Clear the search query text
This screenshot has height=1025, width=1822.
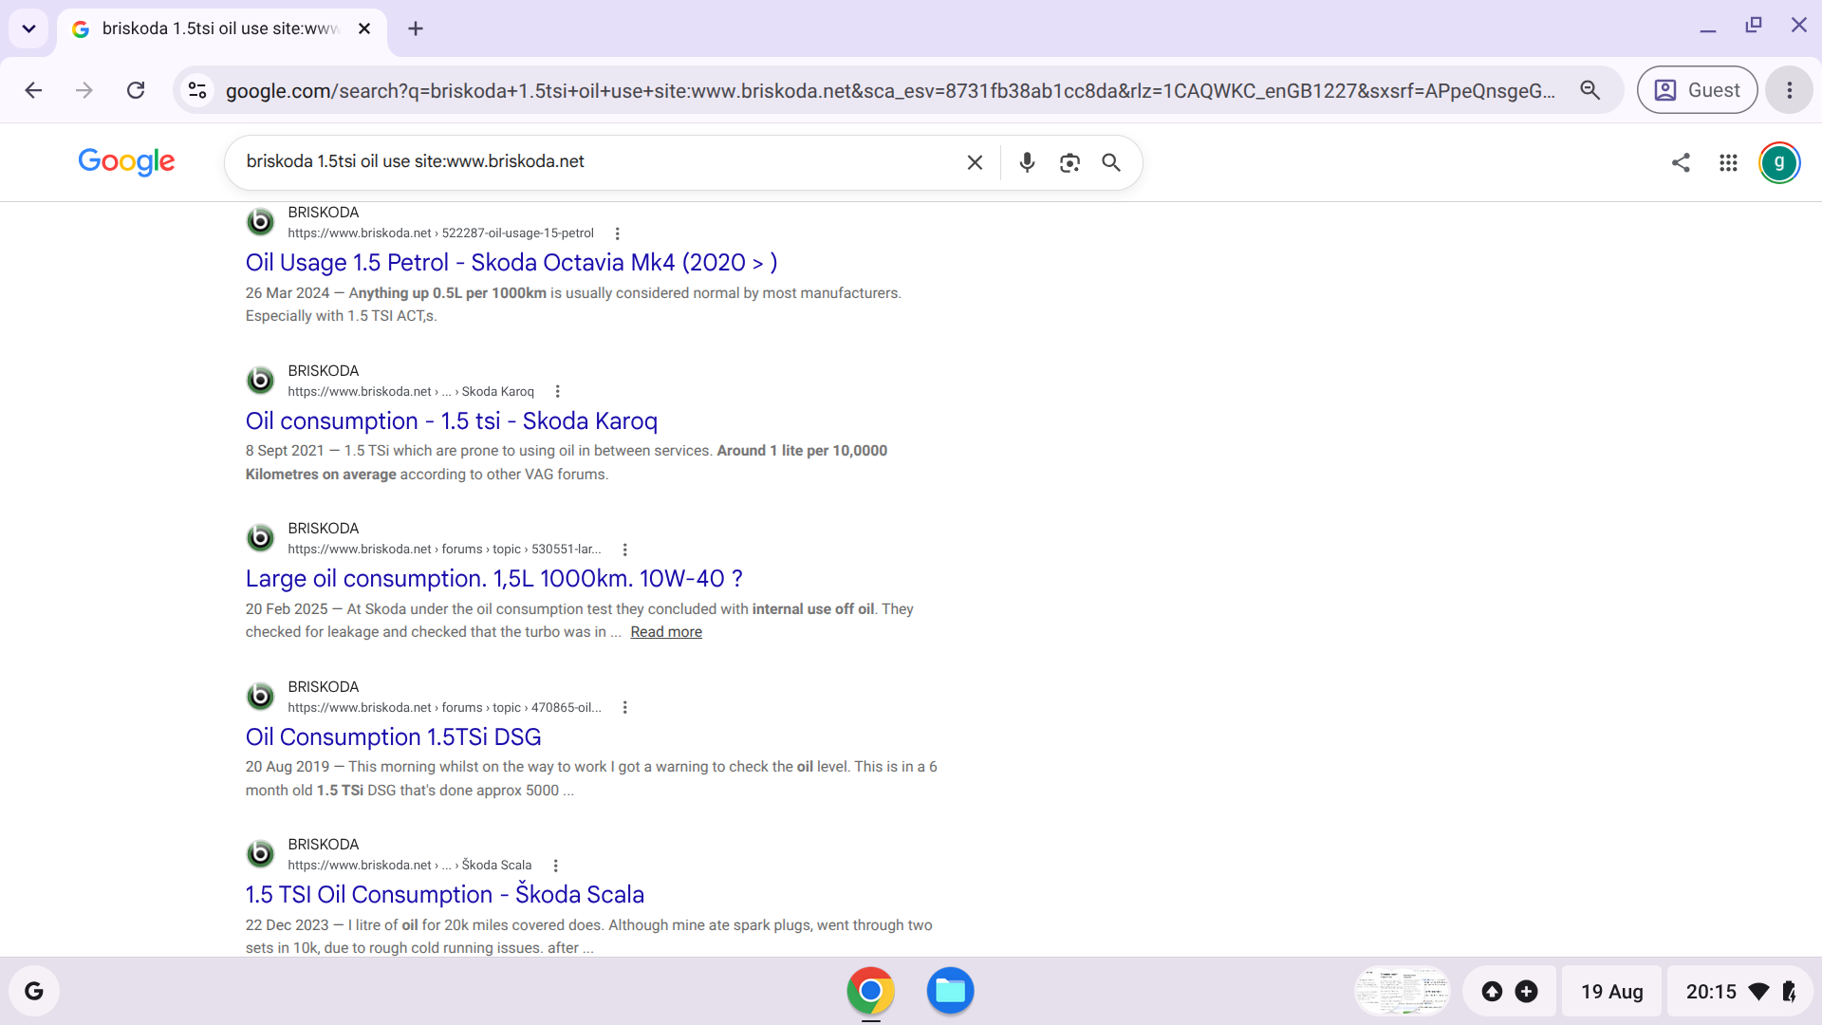pyautogui.click(x=975, y=162)
